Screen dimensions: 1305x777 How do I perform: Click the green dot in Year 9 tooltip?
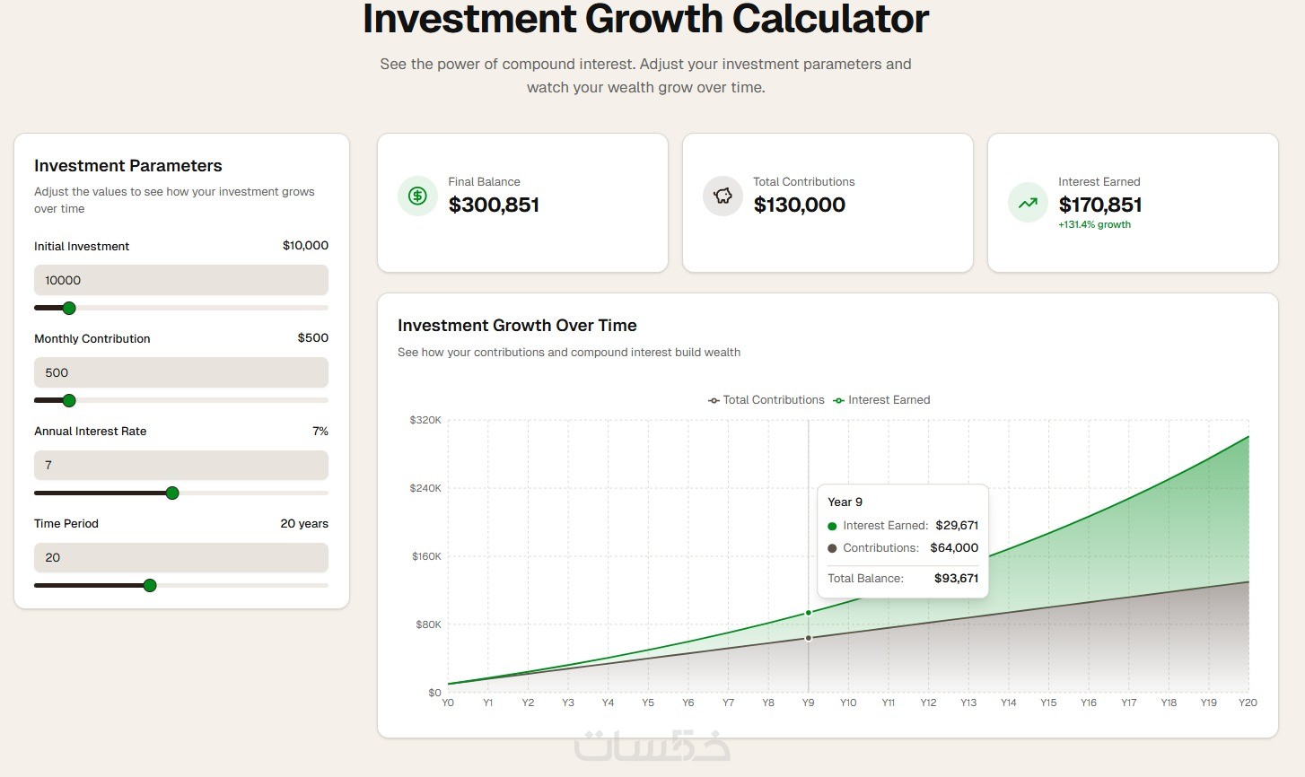832,526
